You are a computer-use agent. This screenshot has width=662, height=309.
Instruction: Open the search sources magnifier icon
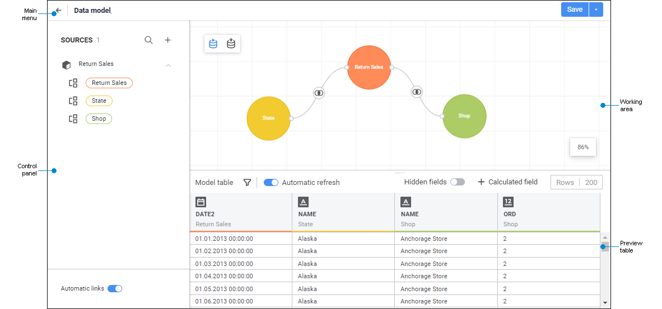(x=148, y=40)
